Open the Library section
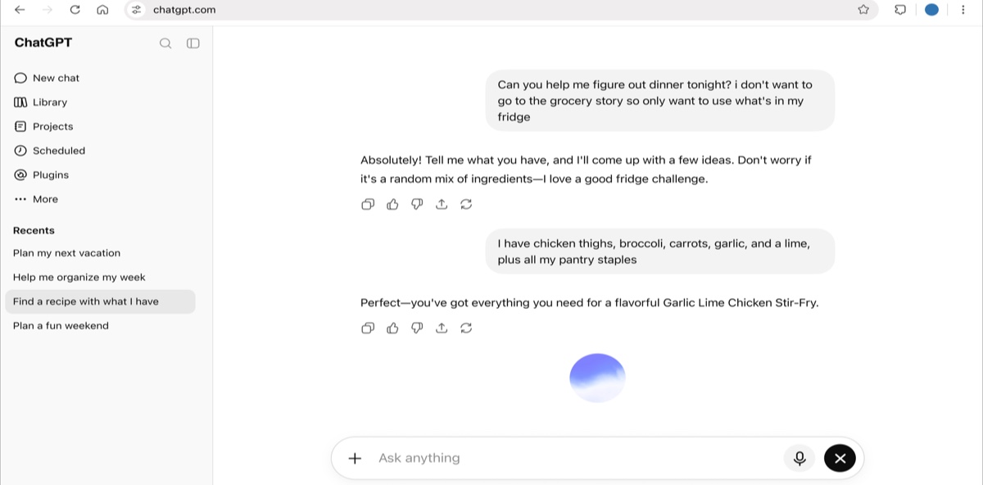Viewport: 983px width, 485px height. click(x=40, y=102)
